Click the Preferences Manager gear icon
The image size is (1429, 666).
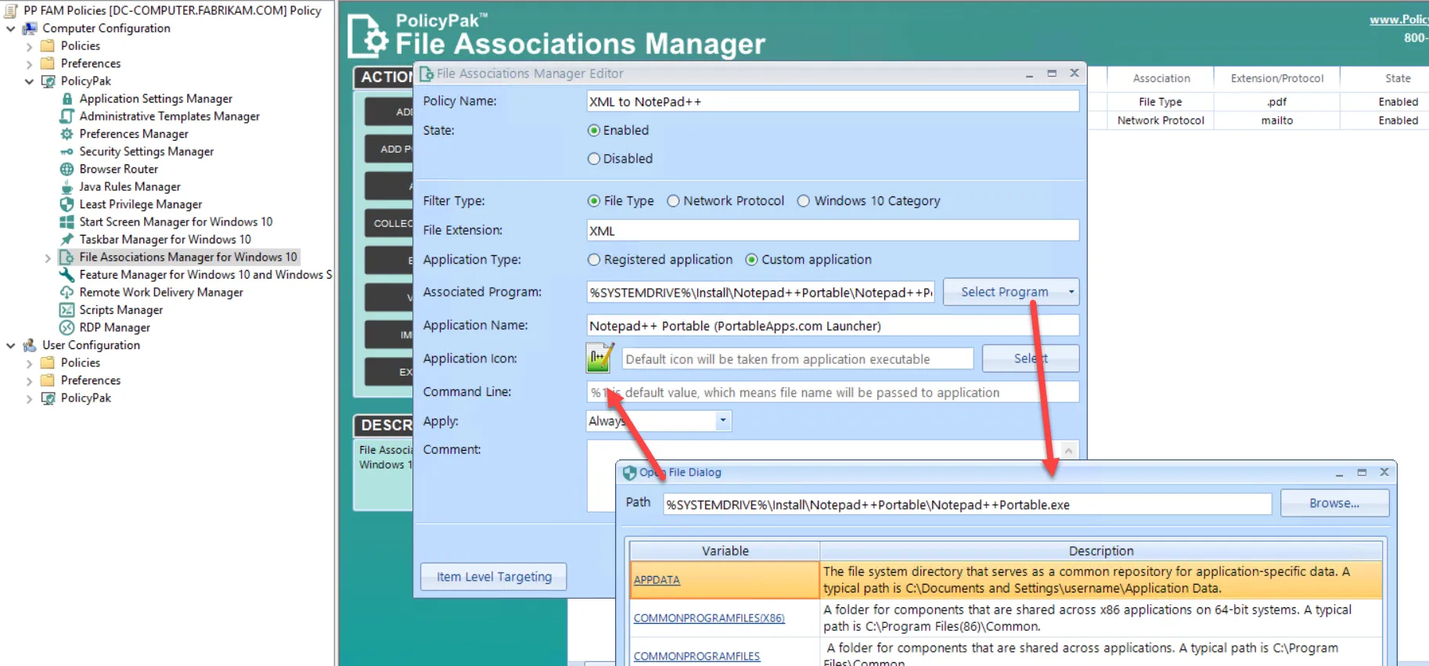[x=67, y=134]
